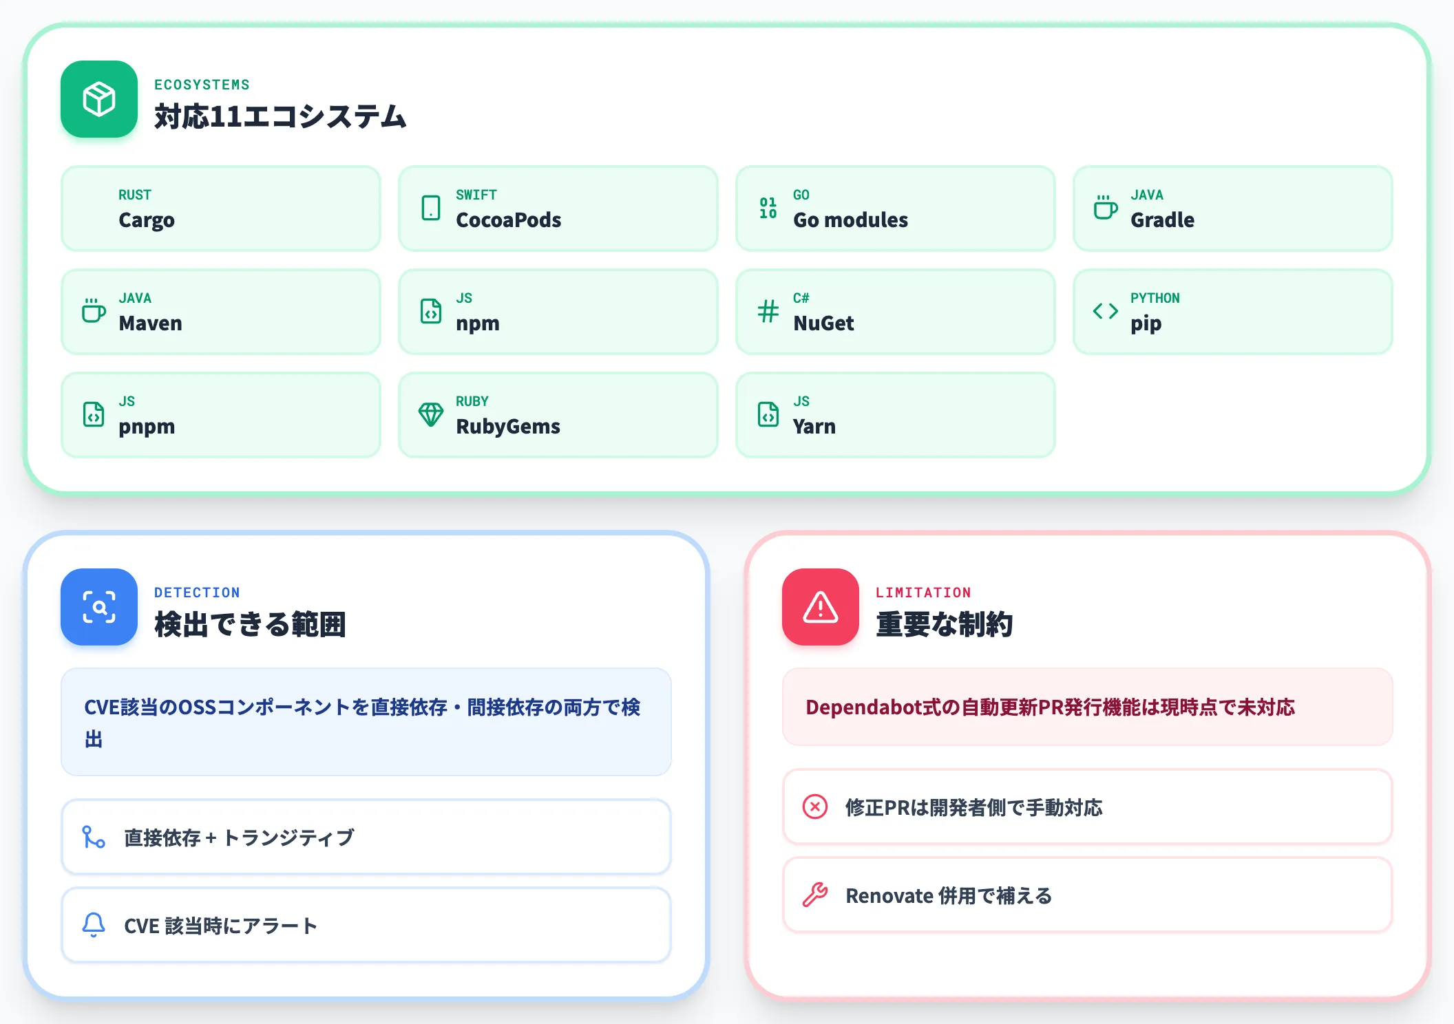This screenshot has width=1454, height=1024.
Task: Click the 修正PRは開発者側で手動対応 text
Action: (x=974, y=807)
